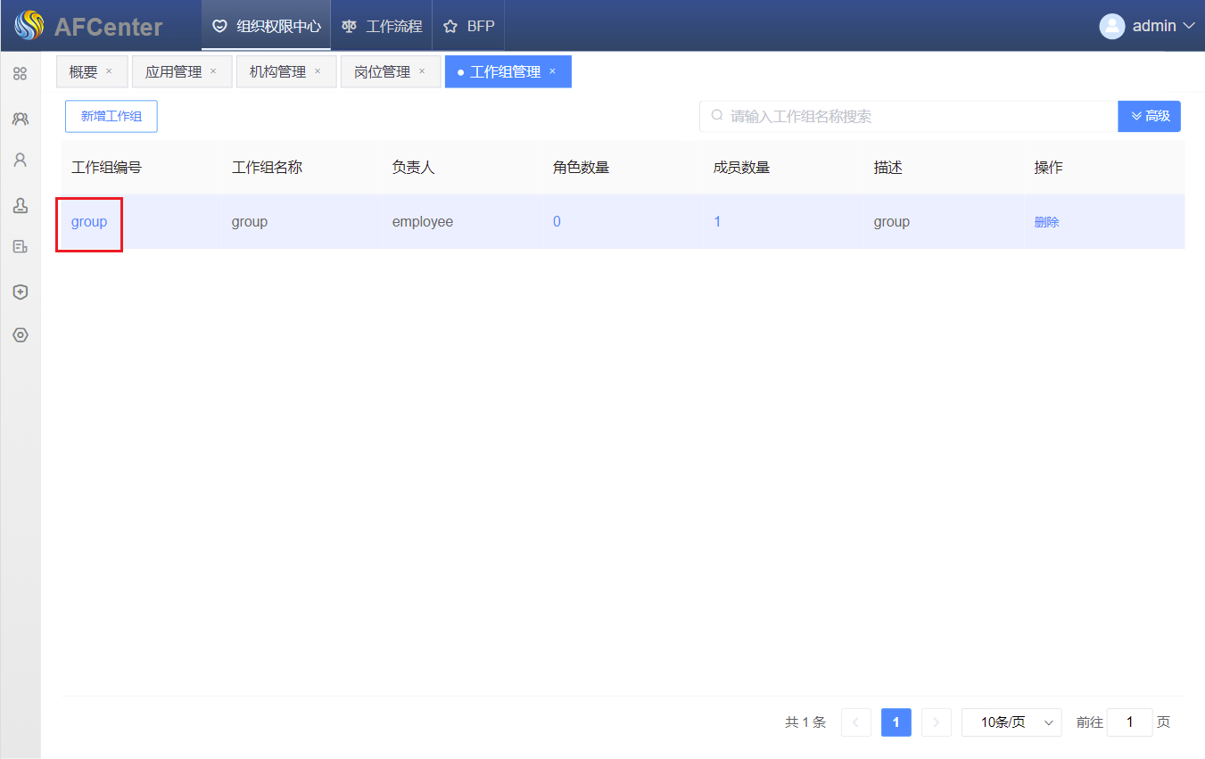Close the 岗位管理 tab
The width and height of the screenshot is (1205, 759).
(422, 71)
